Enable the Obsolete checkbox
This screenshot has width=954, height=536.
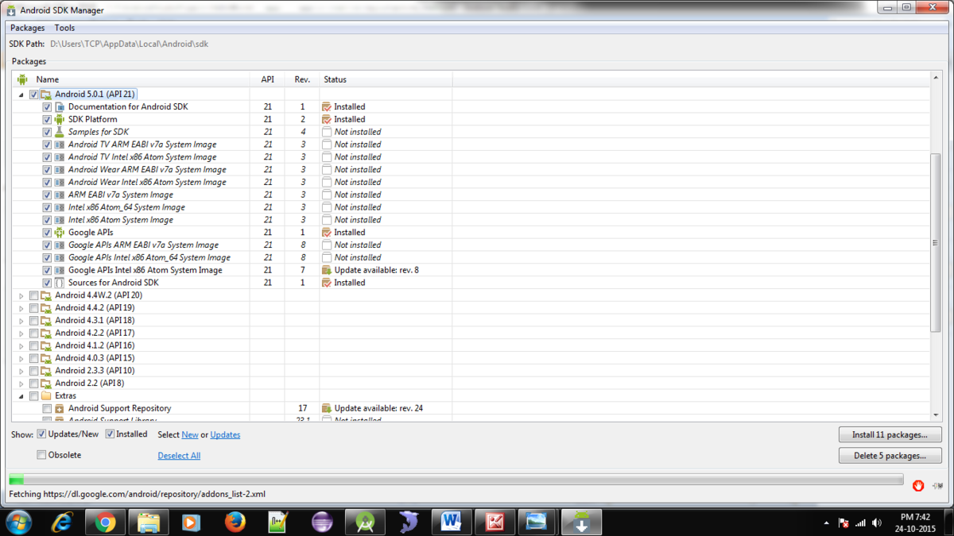point(42,455)
